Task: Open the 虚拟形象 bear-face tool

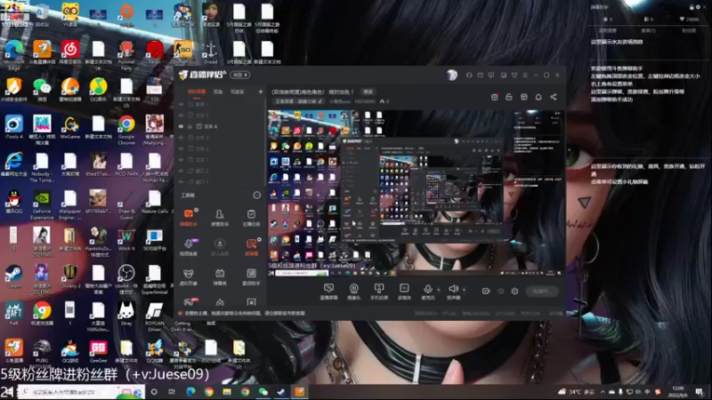Action: [x=189, y=276]
